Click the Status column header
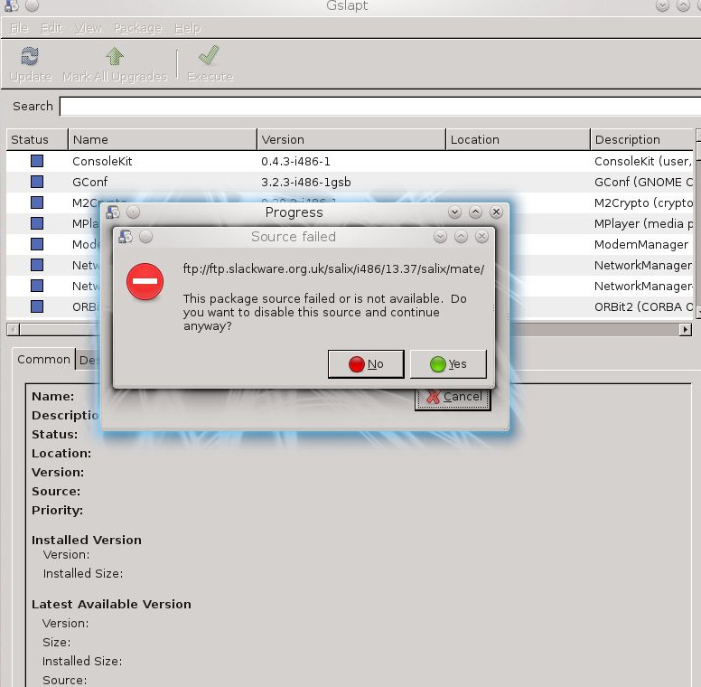The width and height of the screenshot is (701, 687). [36, 139]
